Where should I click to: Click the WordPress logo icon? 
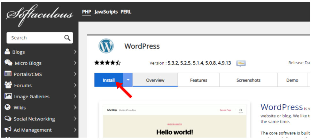pos(106,46)
